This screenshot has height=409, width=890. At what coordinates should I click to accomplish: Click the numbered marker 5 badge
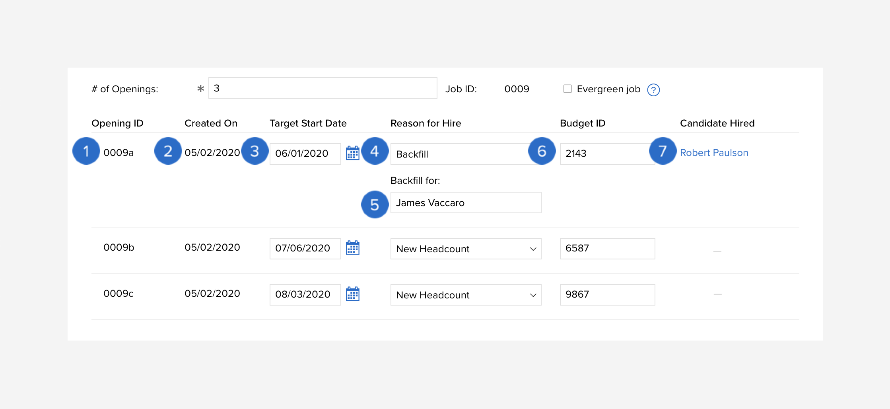[375, 204]
